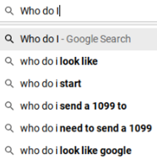
Task: Click bold word 'google' in last suggestion
Action: [116, 151]
